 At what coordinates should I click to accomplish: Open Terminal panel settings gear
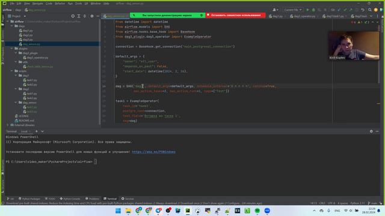point(371,131)
